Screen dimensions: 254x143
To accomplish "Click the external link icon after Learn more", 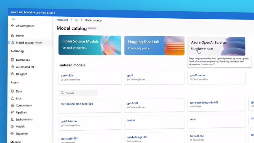I will [x=214, y=64].
